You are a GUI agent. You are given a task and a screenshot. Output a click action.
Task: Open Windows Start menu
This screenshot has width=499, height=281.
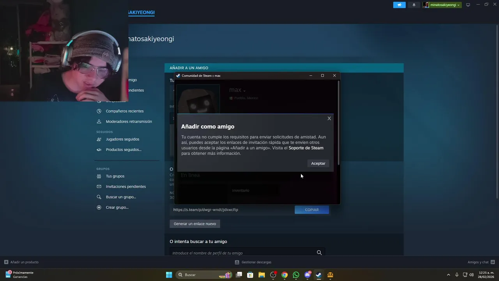169,275
